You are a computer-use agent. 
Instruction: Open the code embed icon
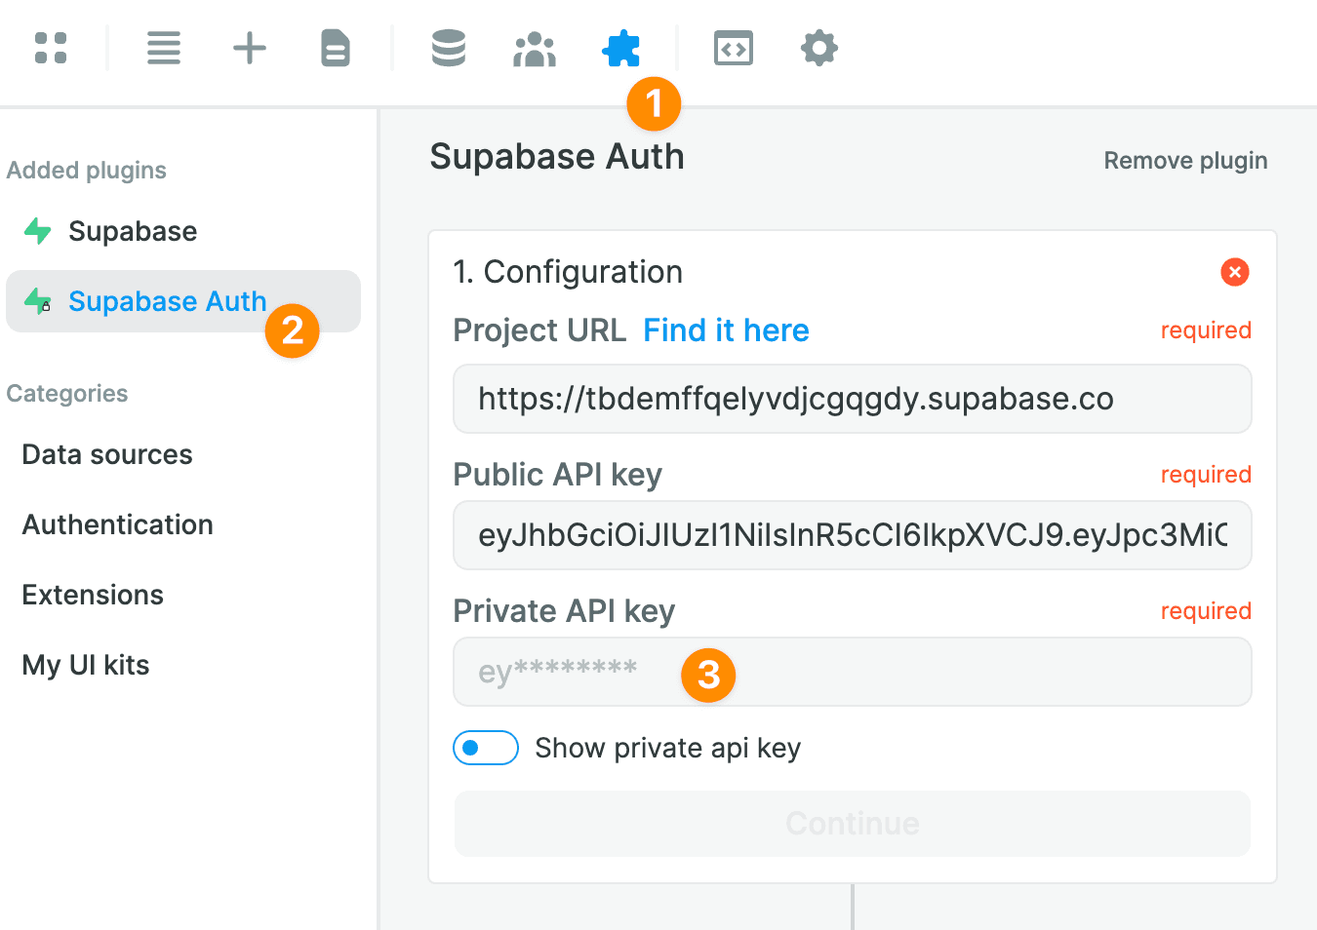(734, 48)
